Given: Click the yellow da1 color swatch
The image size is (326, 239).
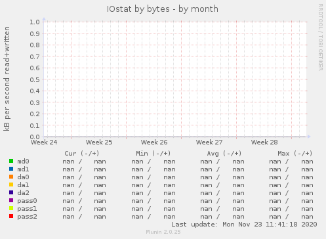Looking at the screenshot, I should (11, 185).
